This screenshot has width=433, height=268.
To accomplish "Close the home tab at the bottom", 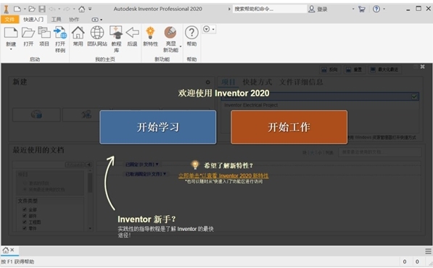I will [12, 250].
